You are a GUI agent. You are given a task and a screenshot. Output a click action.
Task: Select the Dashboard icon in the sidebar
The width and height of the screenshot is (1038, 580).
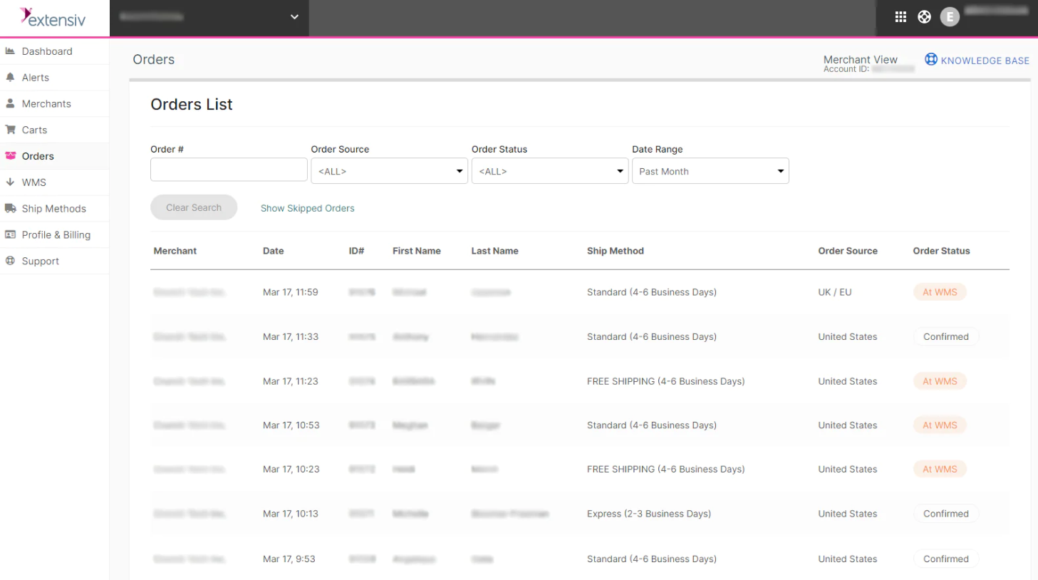(x=11, y=51)
